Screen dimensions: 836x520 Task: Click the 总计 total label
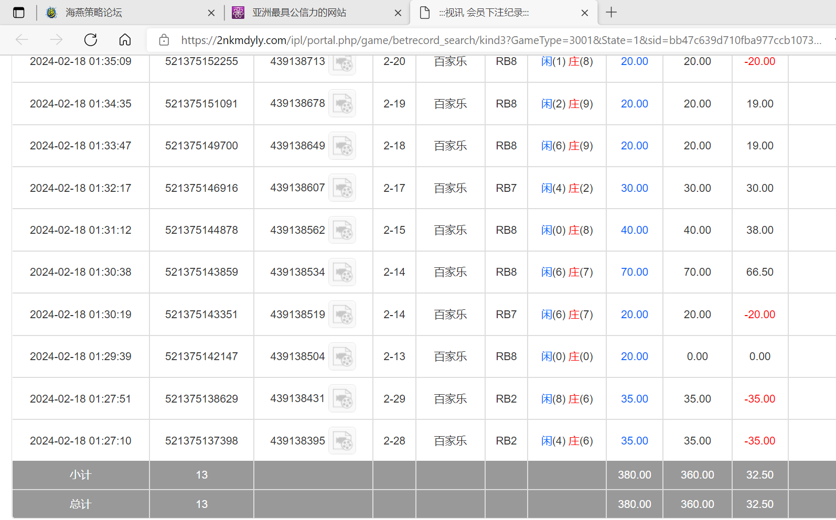tap(81, 504)
